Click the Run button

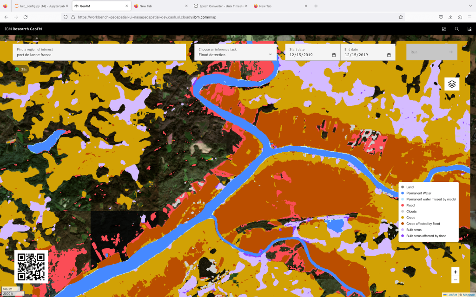click(x=432, y=52)
